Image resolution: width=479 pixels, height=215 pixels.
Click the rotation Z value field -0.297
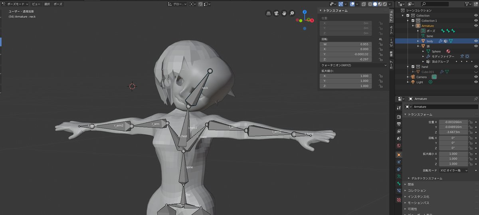point(346,59)
